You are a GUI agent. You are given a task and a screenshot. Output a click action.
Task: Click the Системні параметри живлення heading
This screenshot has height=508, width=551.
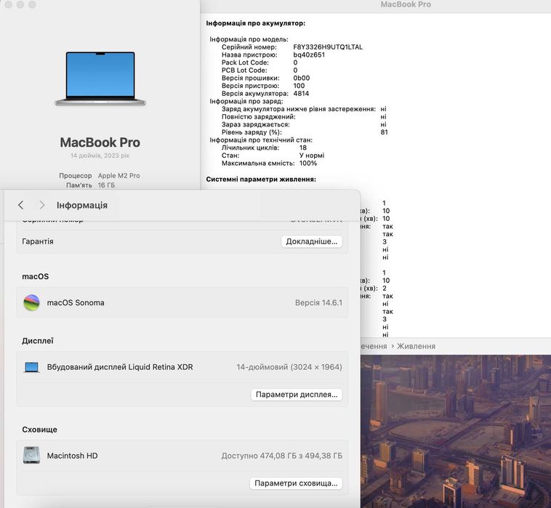pyautogui.click(x=261, y=180)
